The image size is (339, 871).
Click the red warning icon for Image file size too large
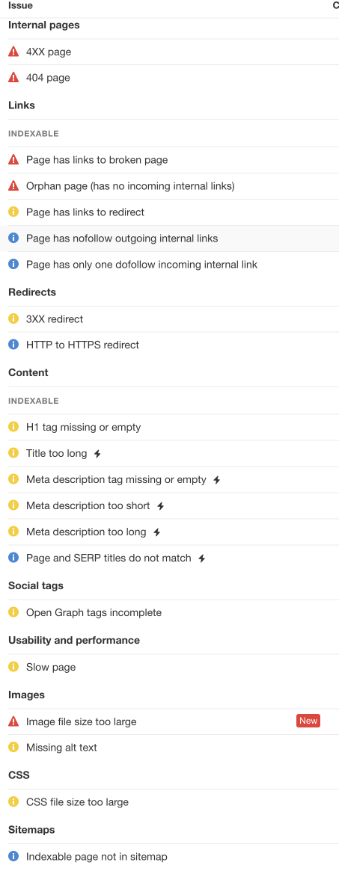(x=14, y=721)
